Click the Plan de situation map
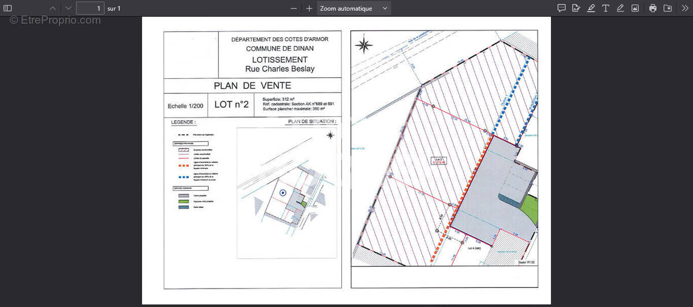Viewport: 693px width, 307px height. 287,192
